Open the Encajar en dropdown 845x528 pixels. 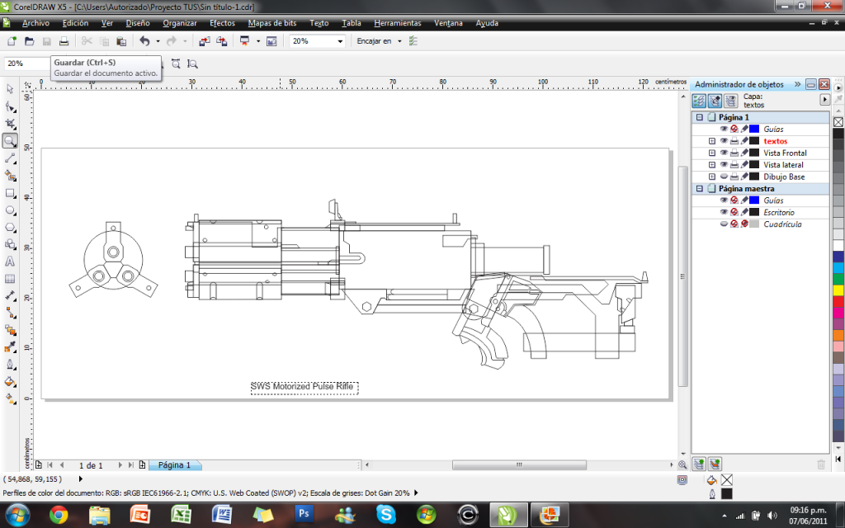tap(399, 41)
